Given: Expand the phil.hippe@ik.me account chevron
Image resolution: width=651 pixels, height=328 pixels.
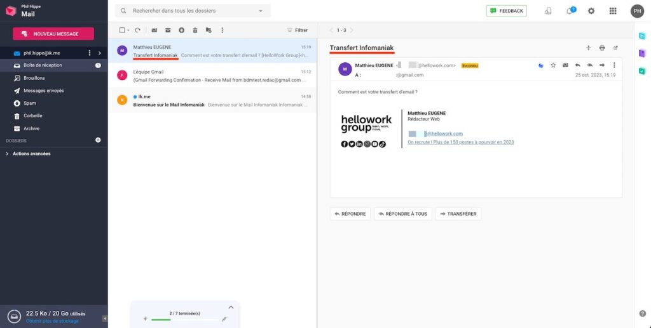Looking at the screenshot, I should click(100, 53).
